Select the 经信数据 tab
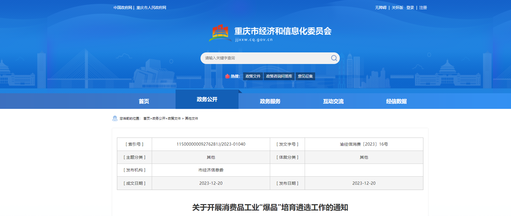The width and height of the screenshot is (511, 216). click(x=396, y=101)
